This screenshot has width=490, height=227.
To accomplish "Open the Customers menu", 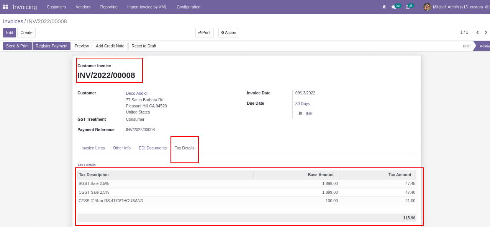I will (56, 7).
